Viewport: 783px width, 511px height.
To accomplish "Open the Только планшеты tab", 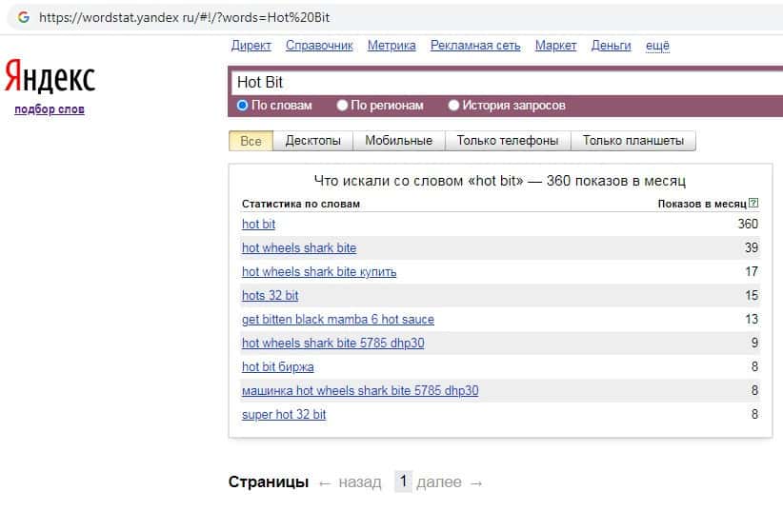I will pos(633,141).
